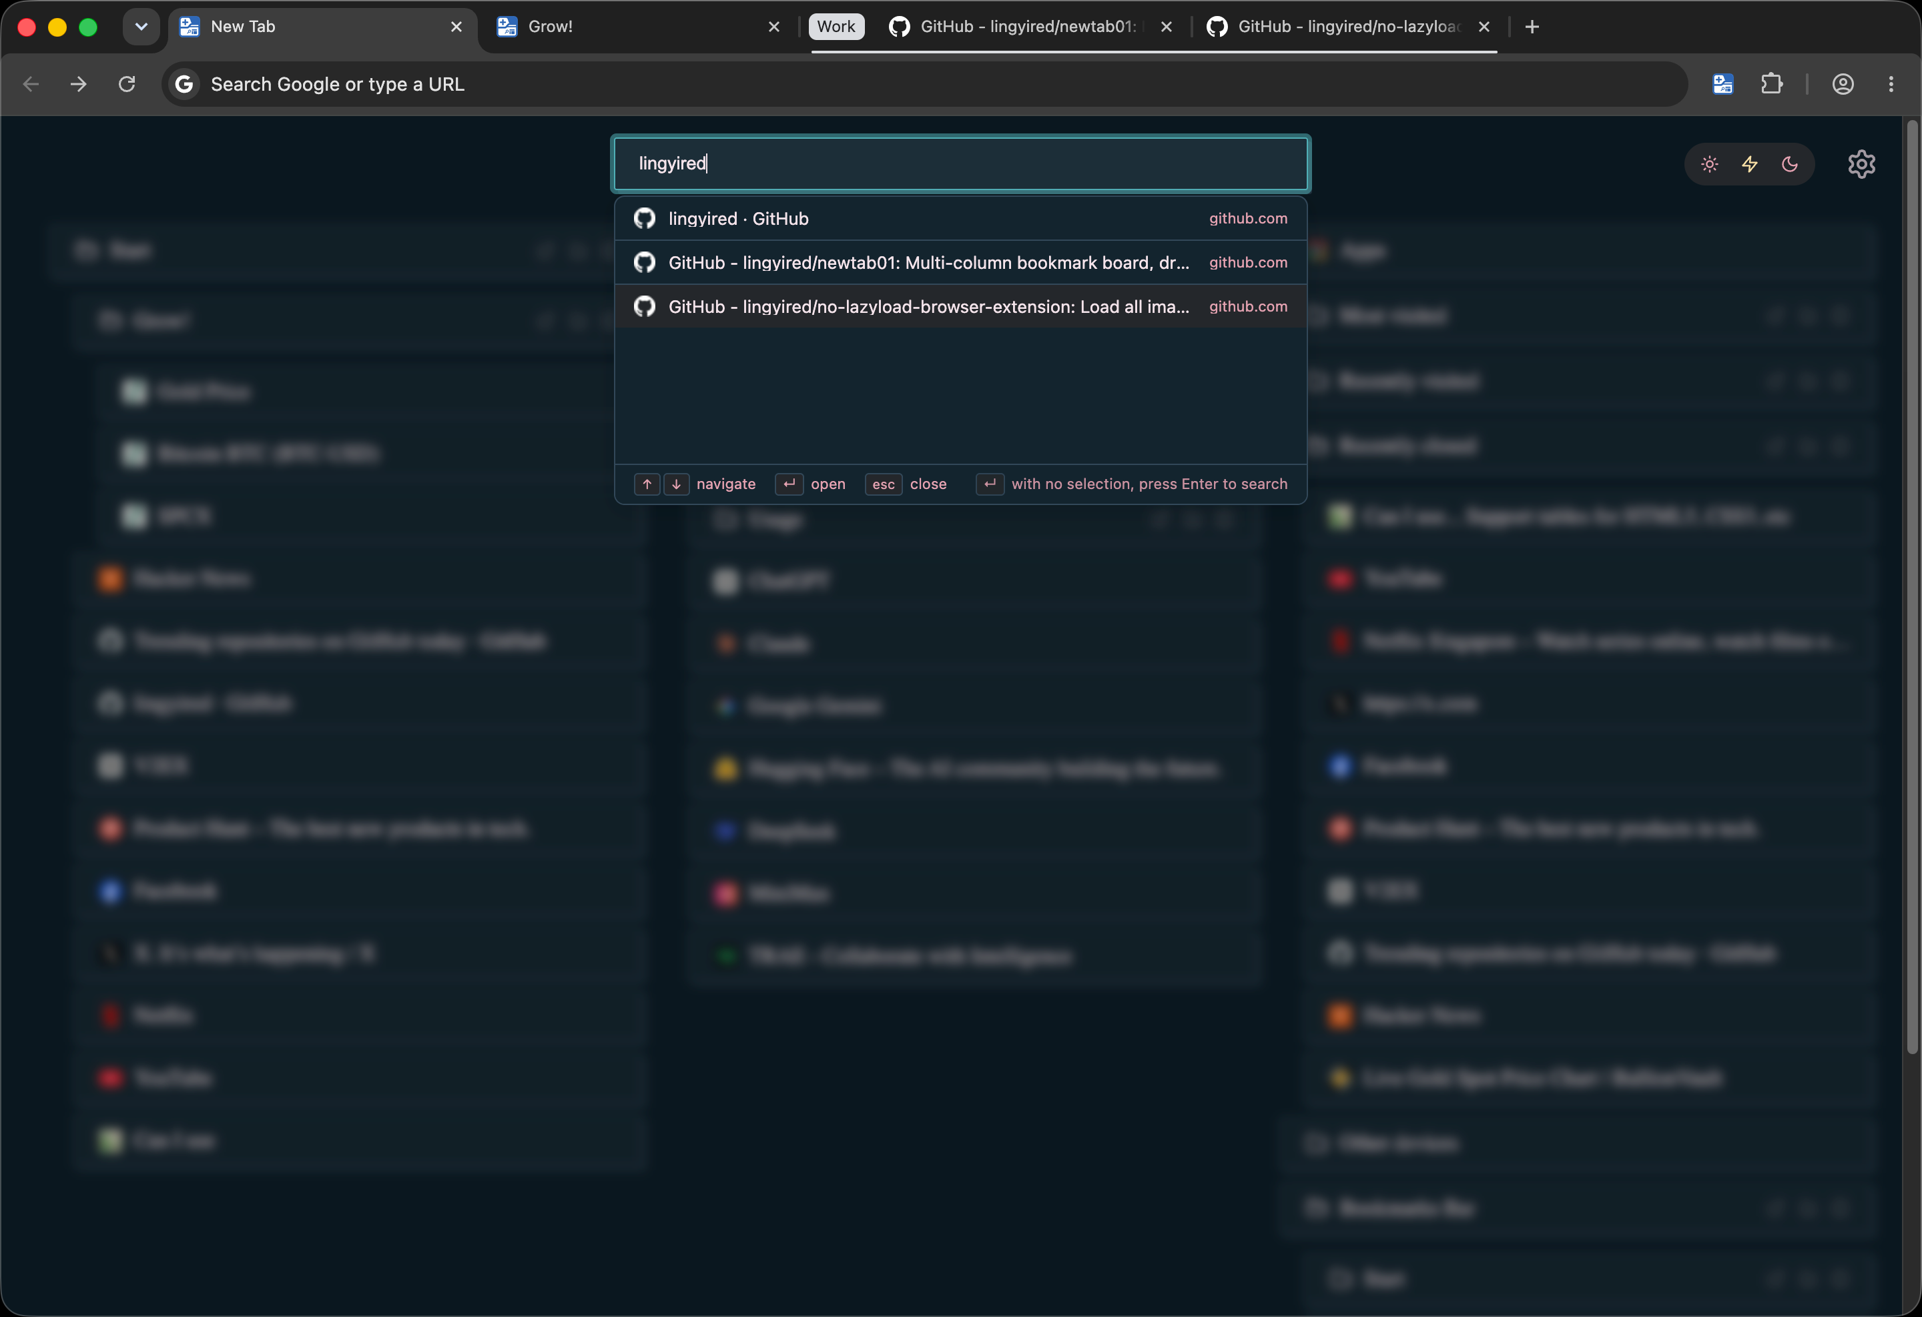Switch to the Grow! tab
This screenshot has width=1922, height=1317.
639,27
